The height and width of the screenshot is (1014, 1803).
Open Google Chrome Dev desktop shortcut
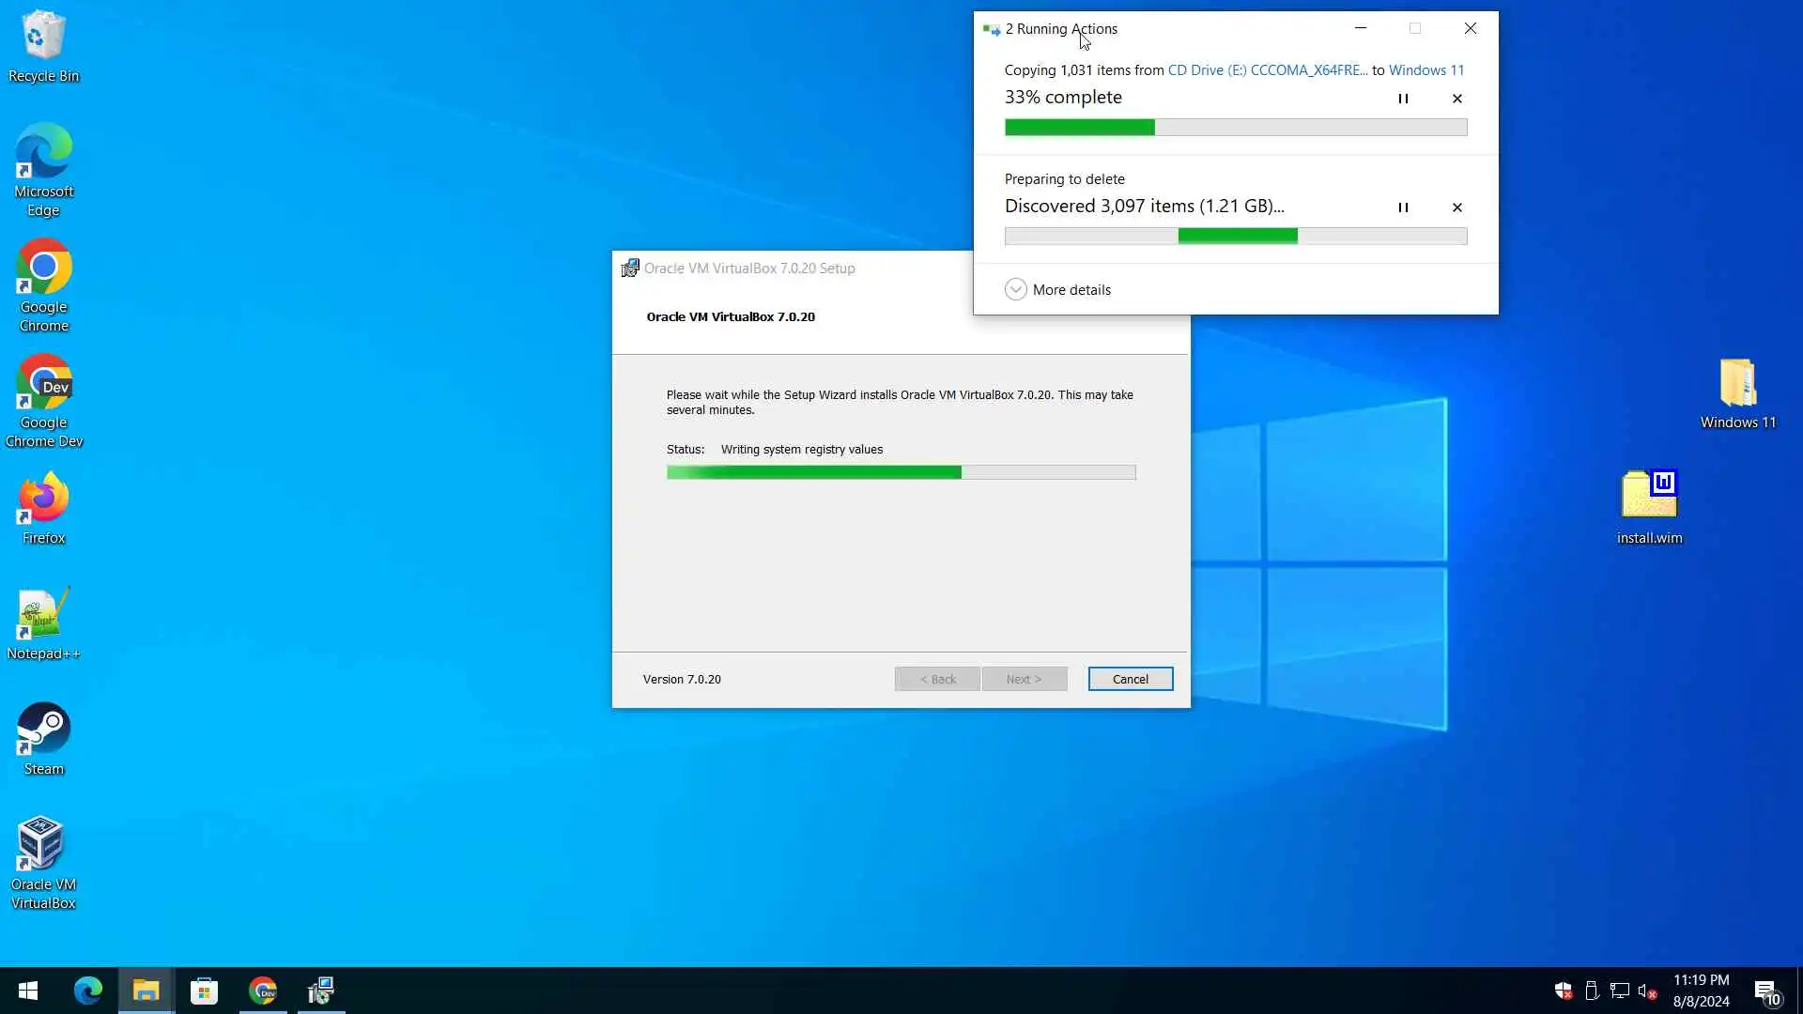point(43,385)
